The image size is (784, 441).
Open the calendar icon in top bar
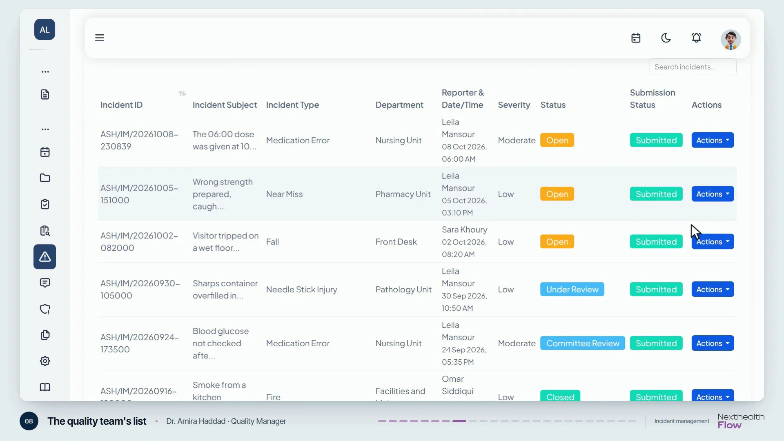(x=636, y=38)
